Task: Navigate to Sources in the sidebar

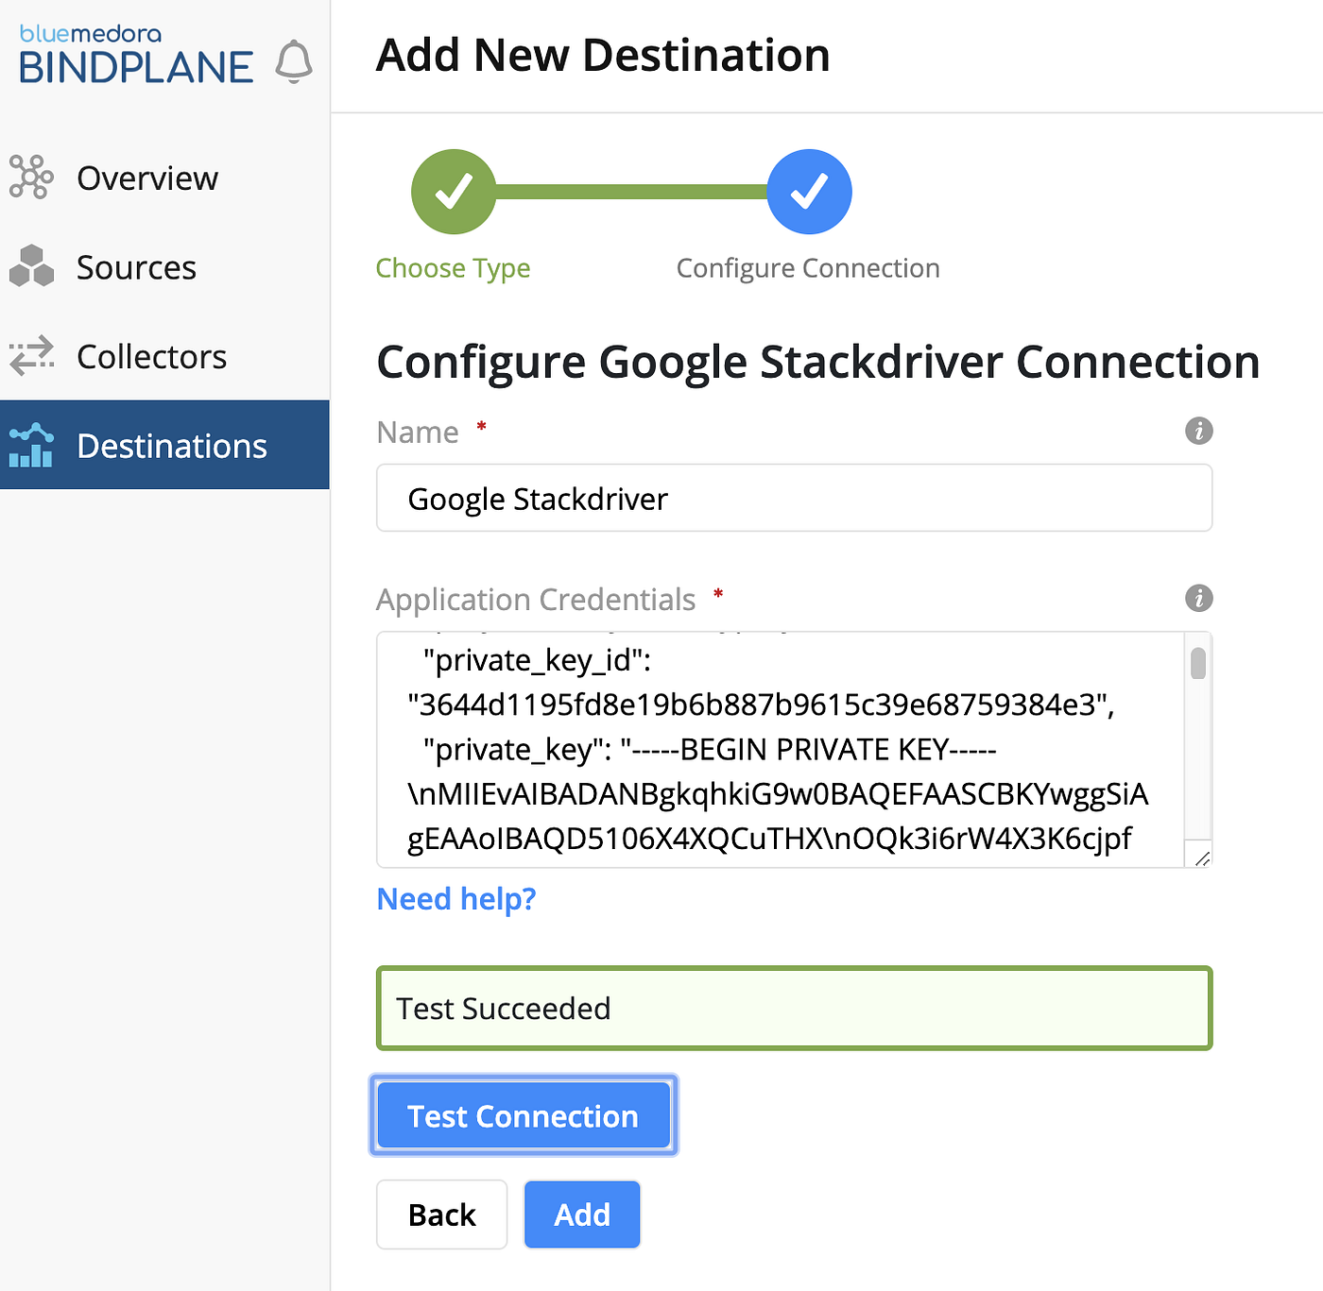Action: coord(136,266)
